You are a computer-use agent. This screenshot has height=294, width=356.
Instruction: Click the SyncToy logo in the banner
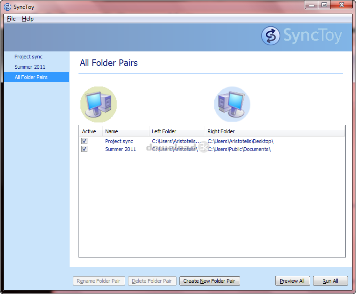[301, 36]
